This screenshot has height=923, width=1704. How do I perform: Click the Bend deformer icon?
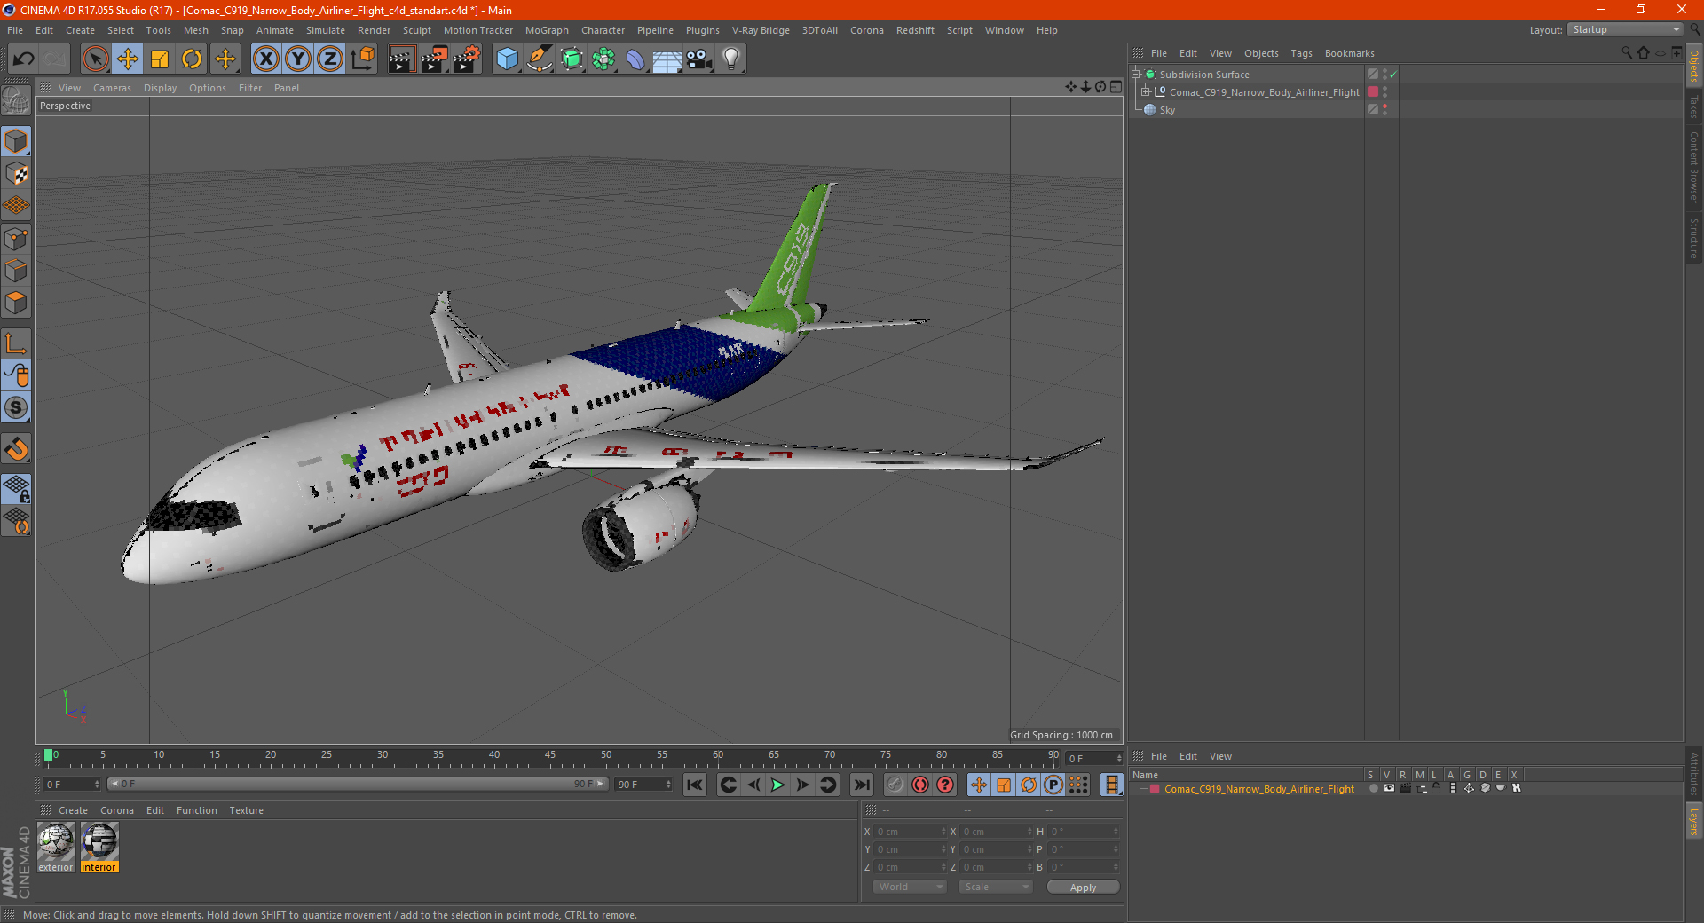635,59
